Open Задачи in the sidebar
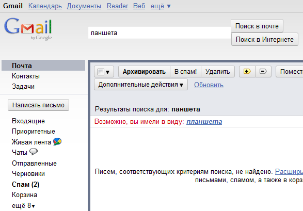This screenshot has width=303, height=211. (23, 87)
